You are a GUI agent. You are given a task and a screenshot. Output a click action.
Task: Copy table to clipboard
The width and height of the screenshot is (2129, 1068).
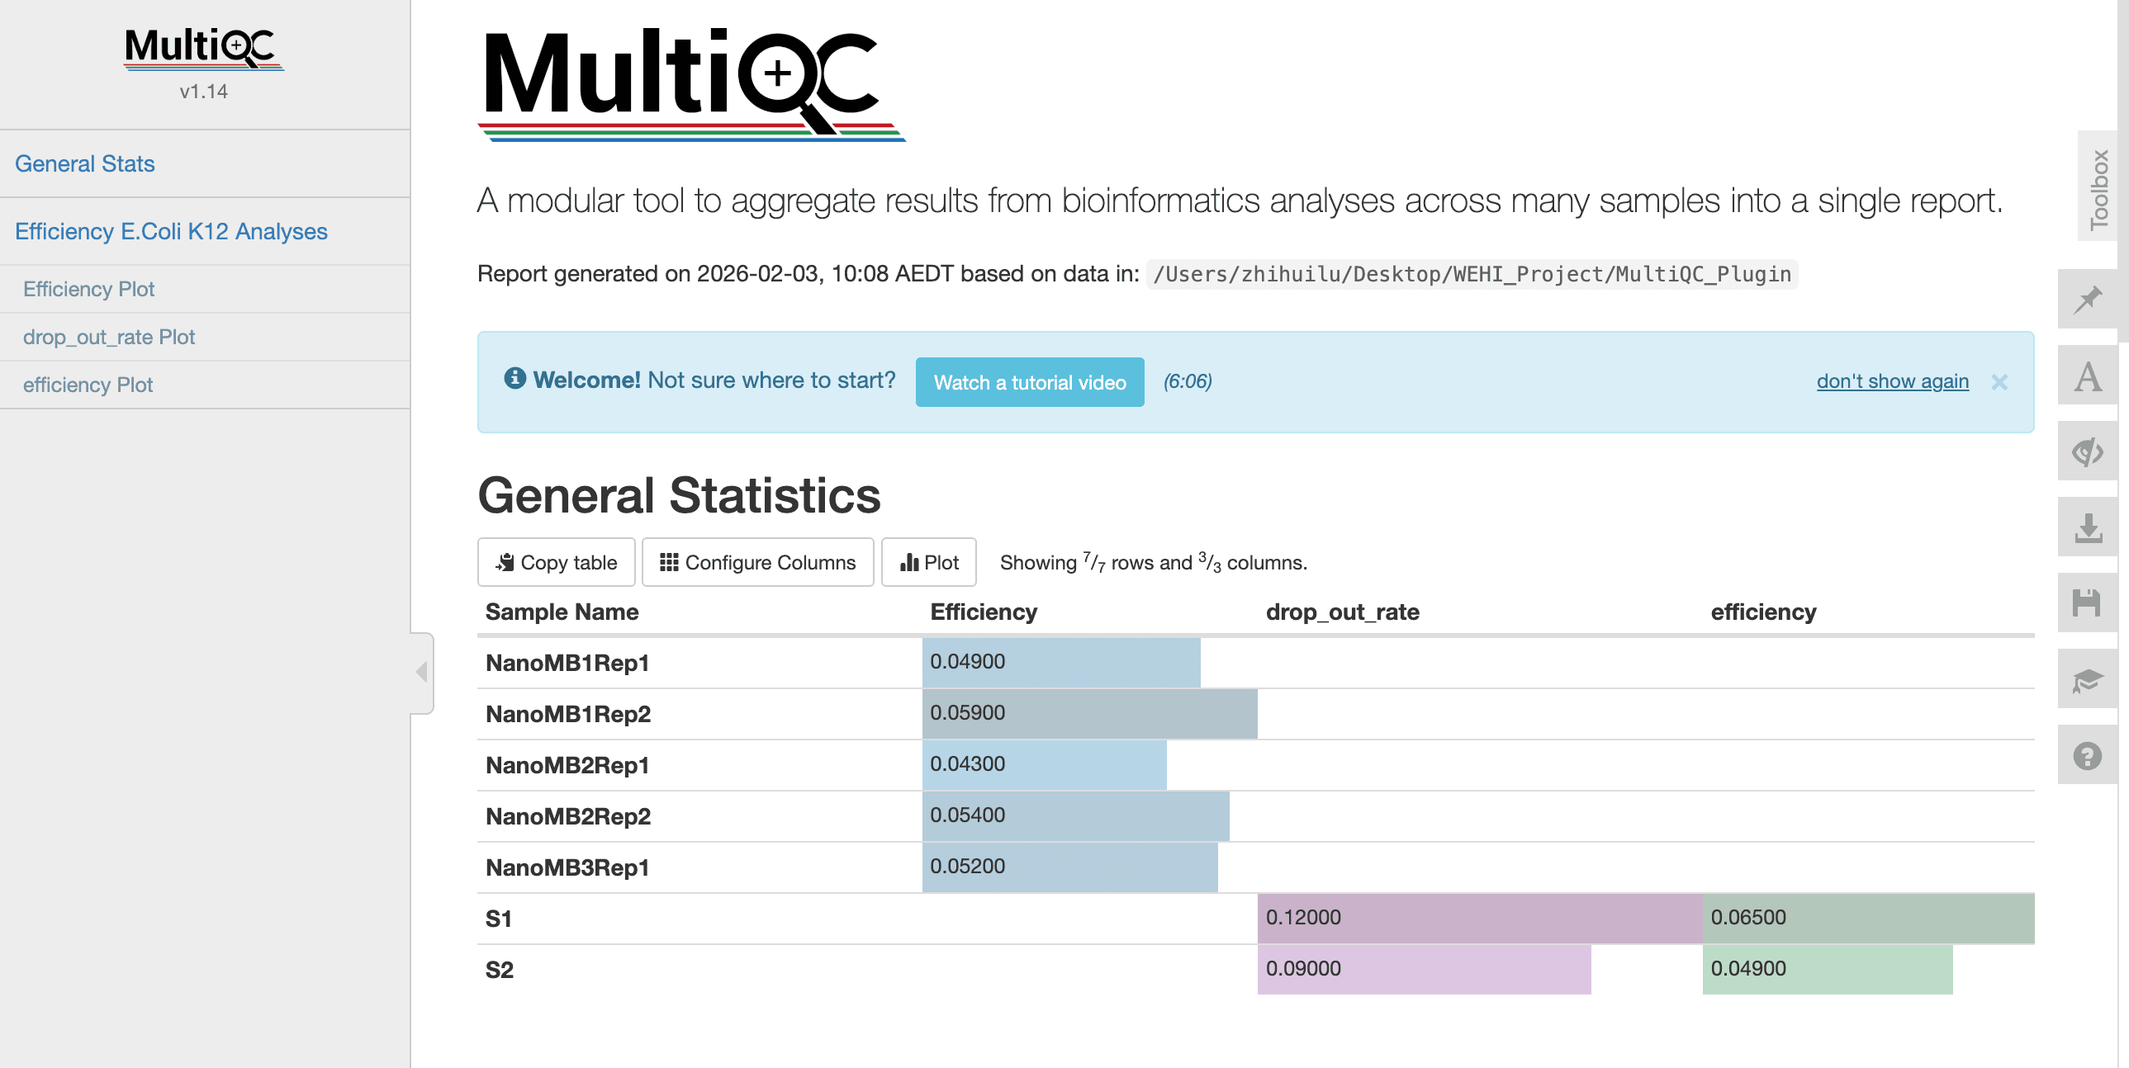coord(557,563)
